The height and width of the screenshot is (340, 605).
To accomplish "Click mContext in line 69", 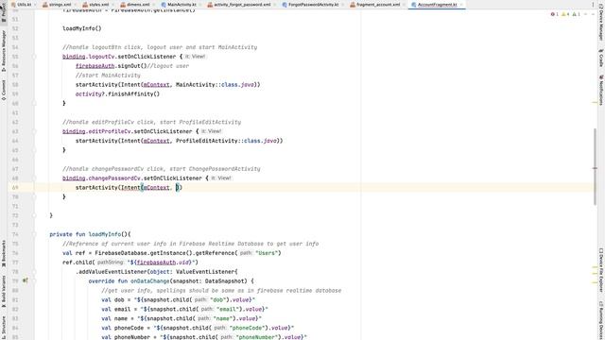I will (x=156, y=187).
